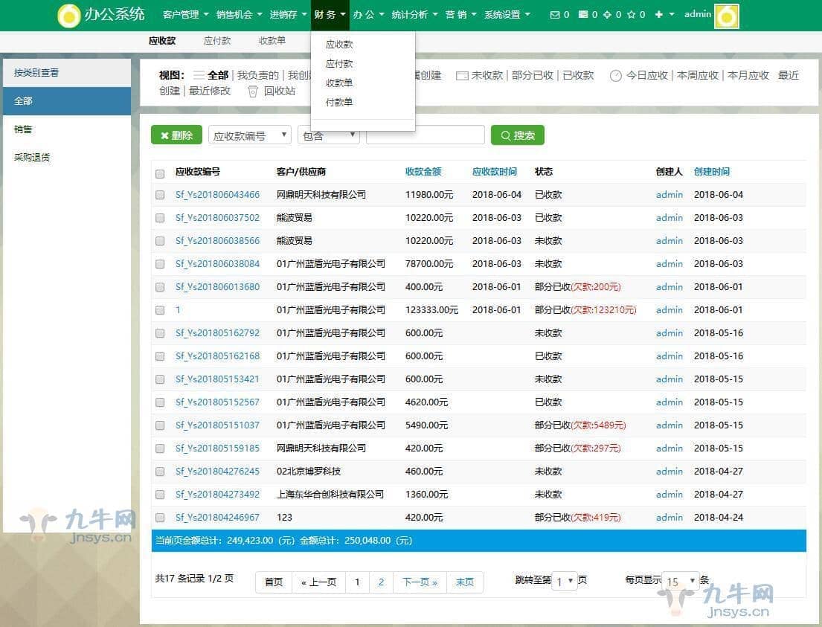
Task: Open the 每页显示 page size dropdown
Action: [681, 582]
